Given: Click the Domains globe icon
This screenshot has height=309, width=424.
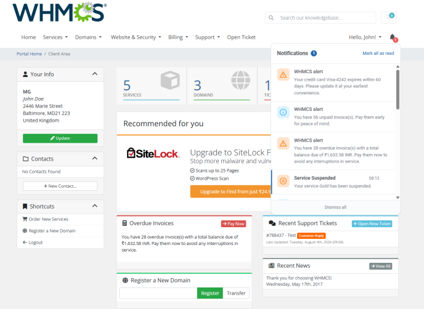Looking at the screenshot, I should coord(241,80).
